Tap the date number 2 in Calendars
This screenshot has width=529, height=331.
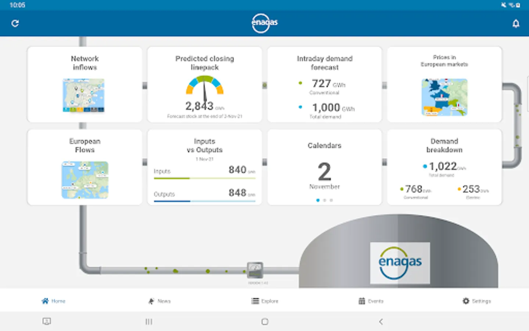324,172
